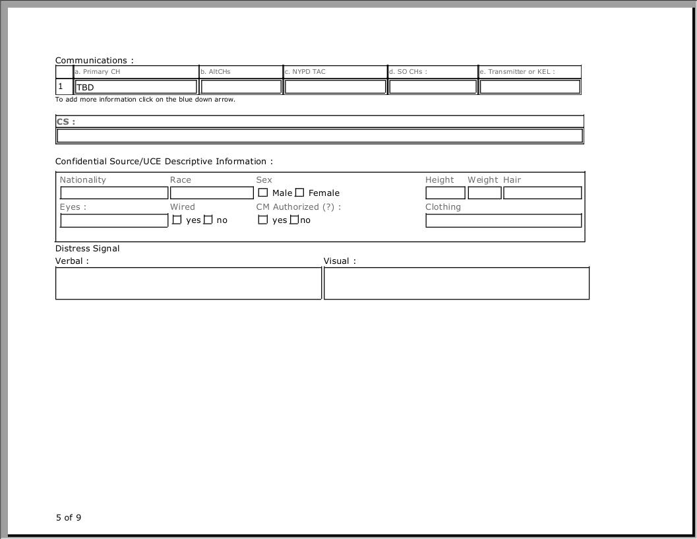The height and width of the screenshot is (539, 697).
Task: Click the Transmitter or KEL field
Action: pos(530,87)
